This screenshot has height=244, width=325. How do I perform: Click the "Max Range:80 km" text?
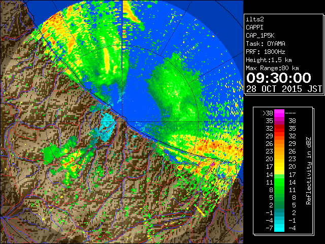272,68
